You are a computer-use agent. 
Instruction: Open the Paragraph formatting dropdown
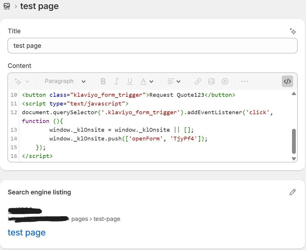coord(65,81)
